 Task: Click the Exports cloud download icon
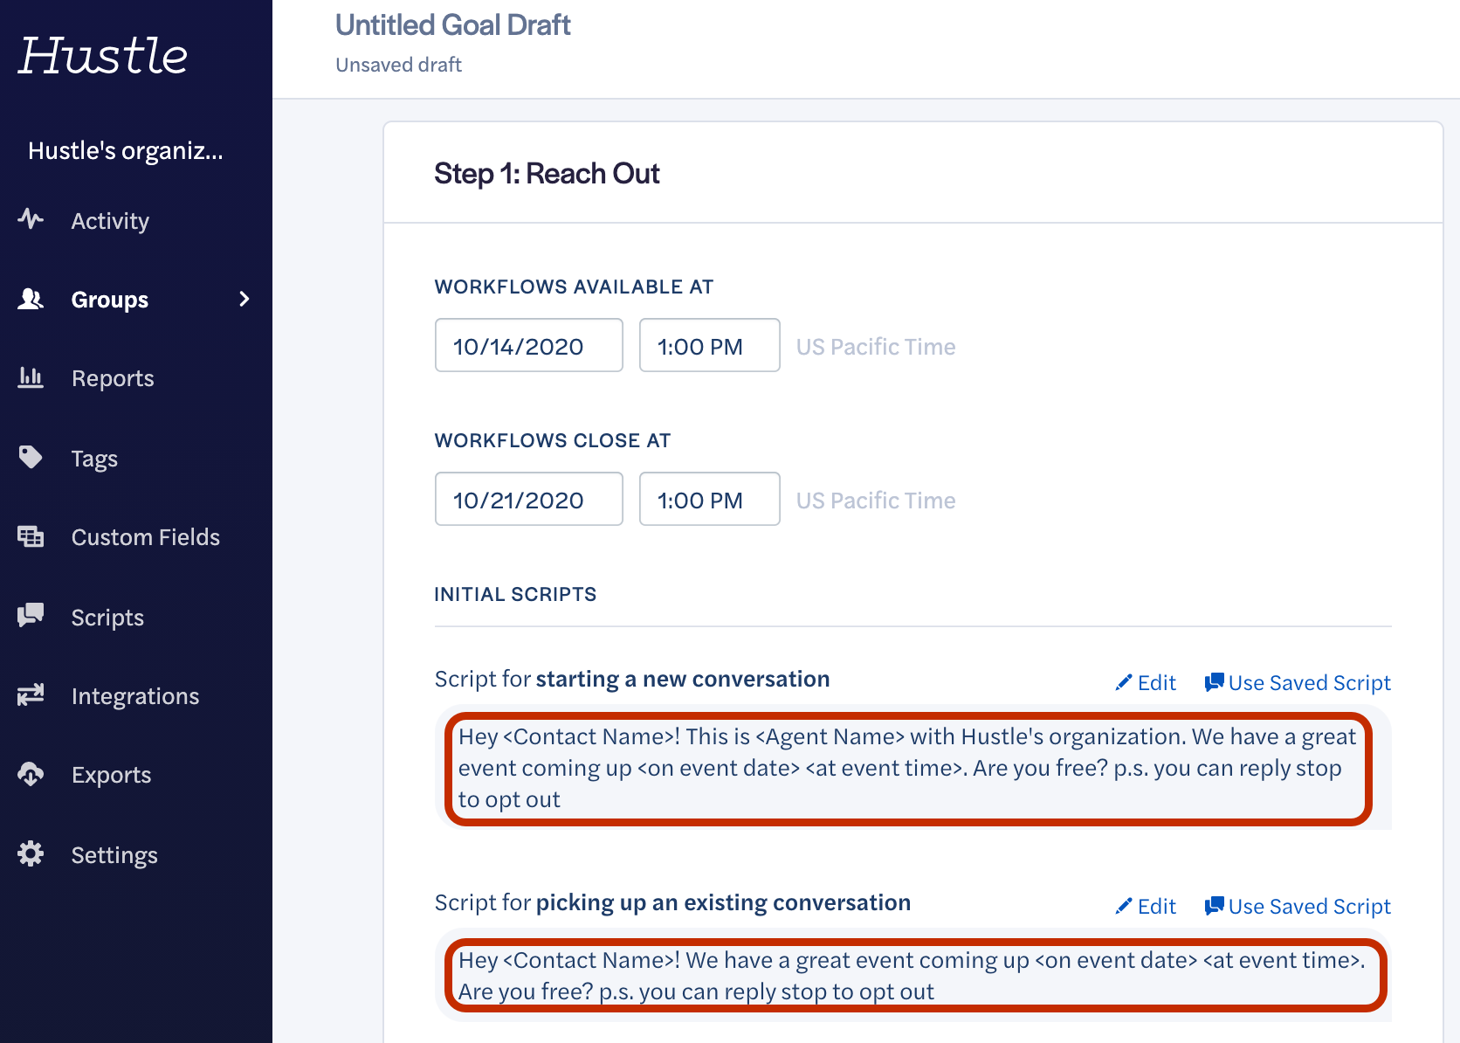pos(31,774)
